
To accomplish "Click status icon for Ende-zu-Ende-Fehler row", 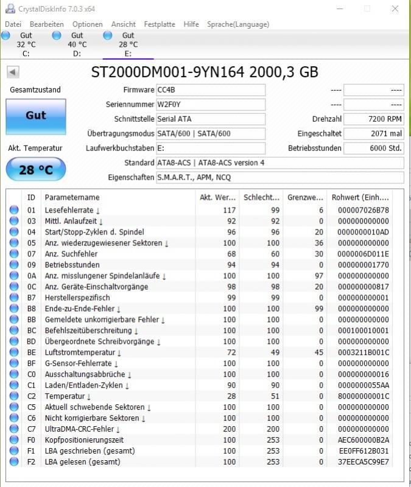I will [14, 309].
